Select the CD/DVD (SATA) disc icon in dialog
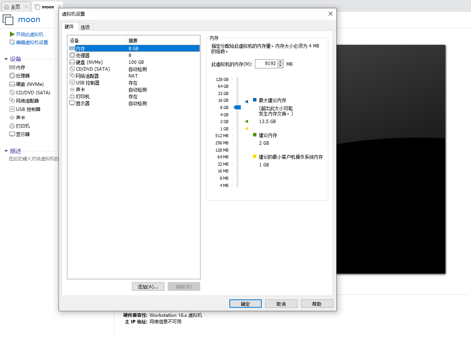The width and height of the screenshot is (471, 337). [72, 69]
